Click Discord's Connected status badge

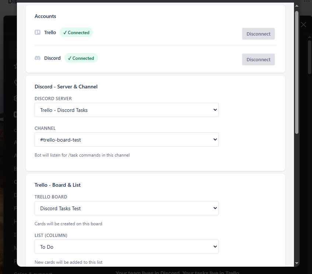[x=81, y=58]
